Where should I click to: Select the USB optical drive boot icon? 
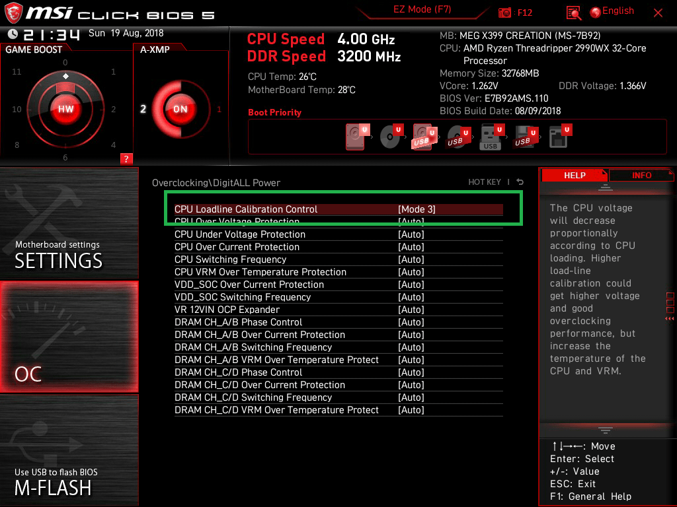(x=458, y=137)
